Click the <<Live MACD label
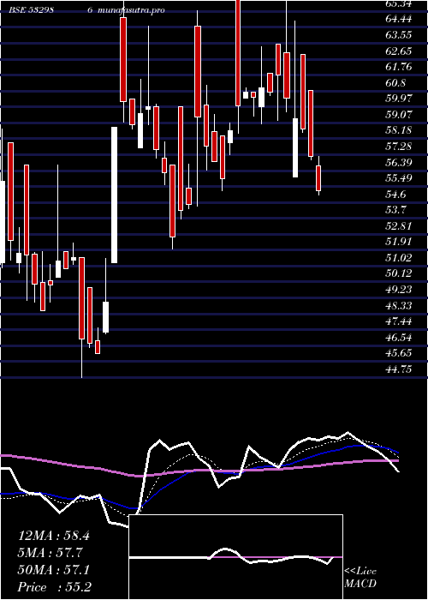The image size is (428, 600). coord(360,578)
